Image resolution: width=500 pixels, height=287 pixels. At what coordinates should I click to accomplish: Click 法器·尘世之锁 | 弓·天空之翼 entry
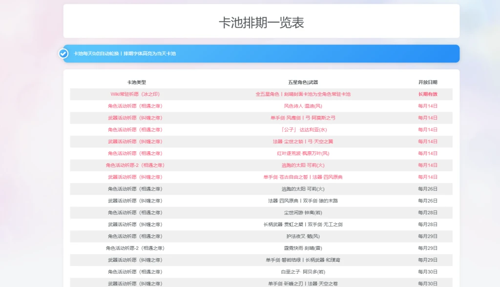point(303,142)
